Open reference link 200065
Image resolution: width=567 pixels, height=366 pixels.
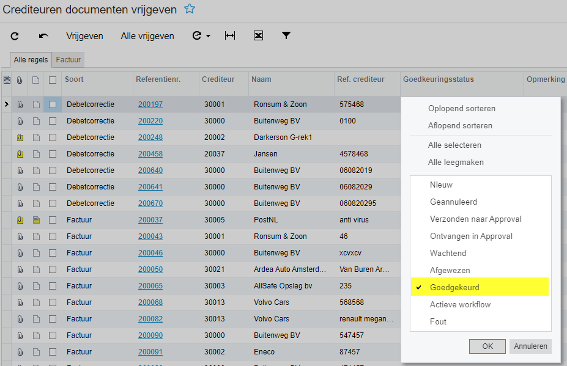[150, 286]
